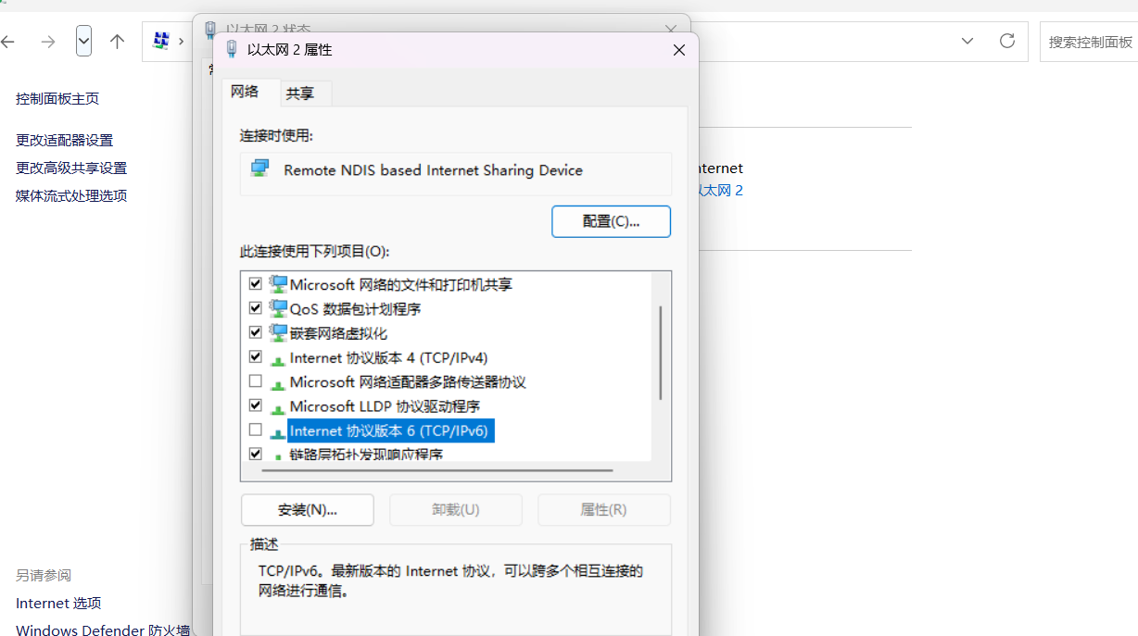1138x636 pixels.
Task: Select the 网络 tab
Action: point(245,93)
